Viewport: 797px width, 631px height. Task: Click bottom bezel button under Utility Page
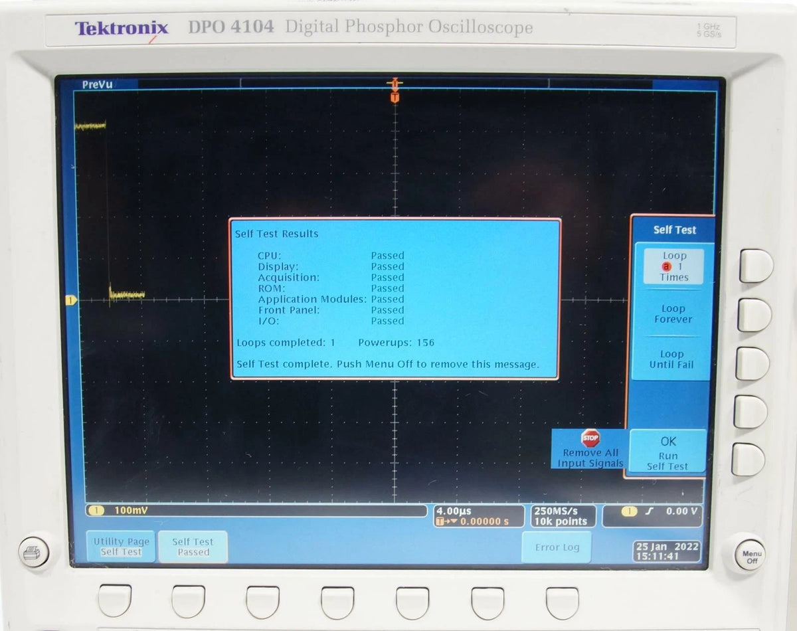(115, 601)
